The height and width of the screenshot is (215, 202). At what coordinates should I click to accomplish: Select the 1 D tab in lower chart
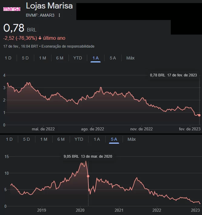pos(9,139)
